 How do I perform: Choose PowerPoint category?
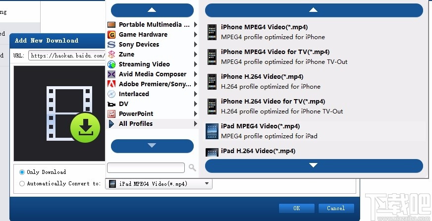click(x=153, y=114)
